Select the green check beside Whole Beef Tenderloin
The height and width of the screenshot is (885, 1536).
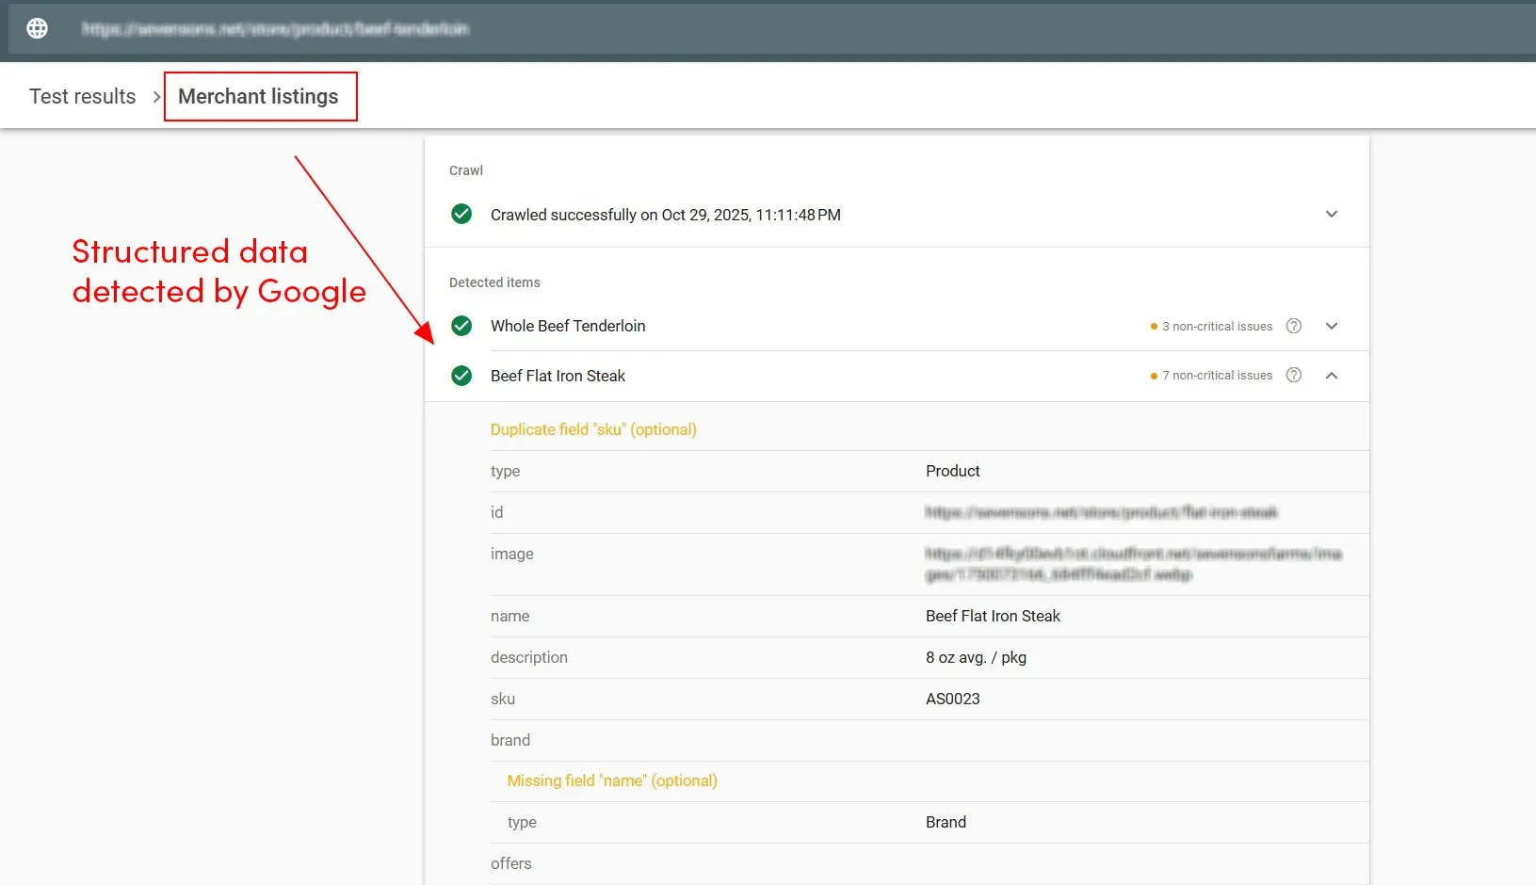click(x=461, y=326)
